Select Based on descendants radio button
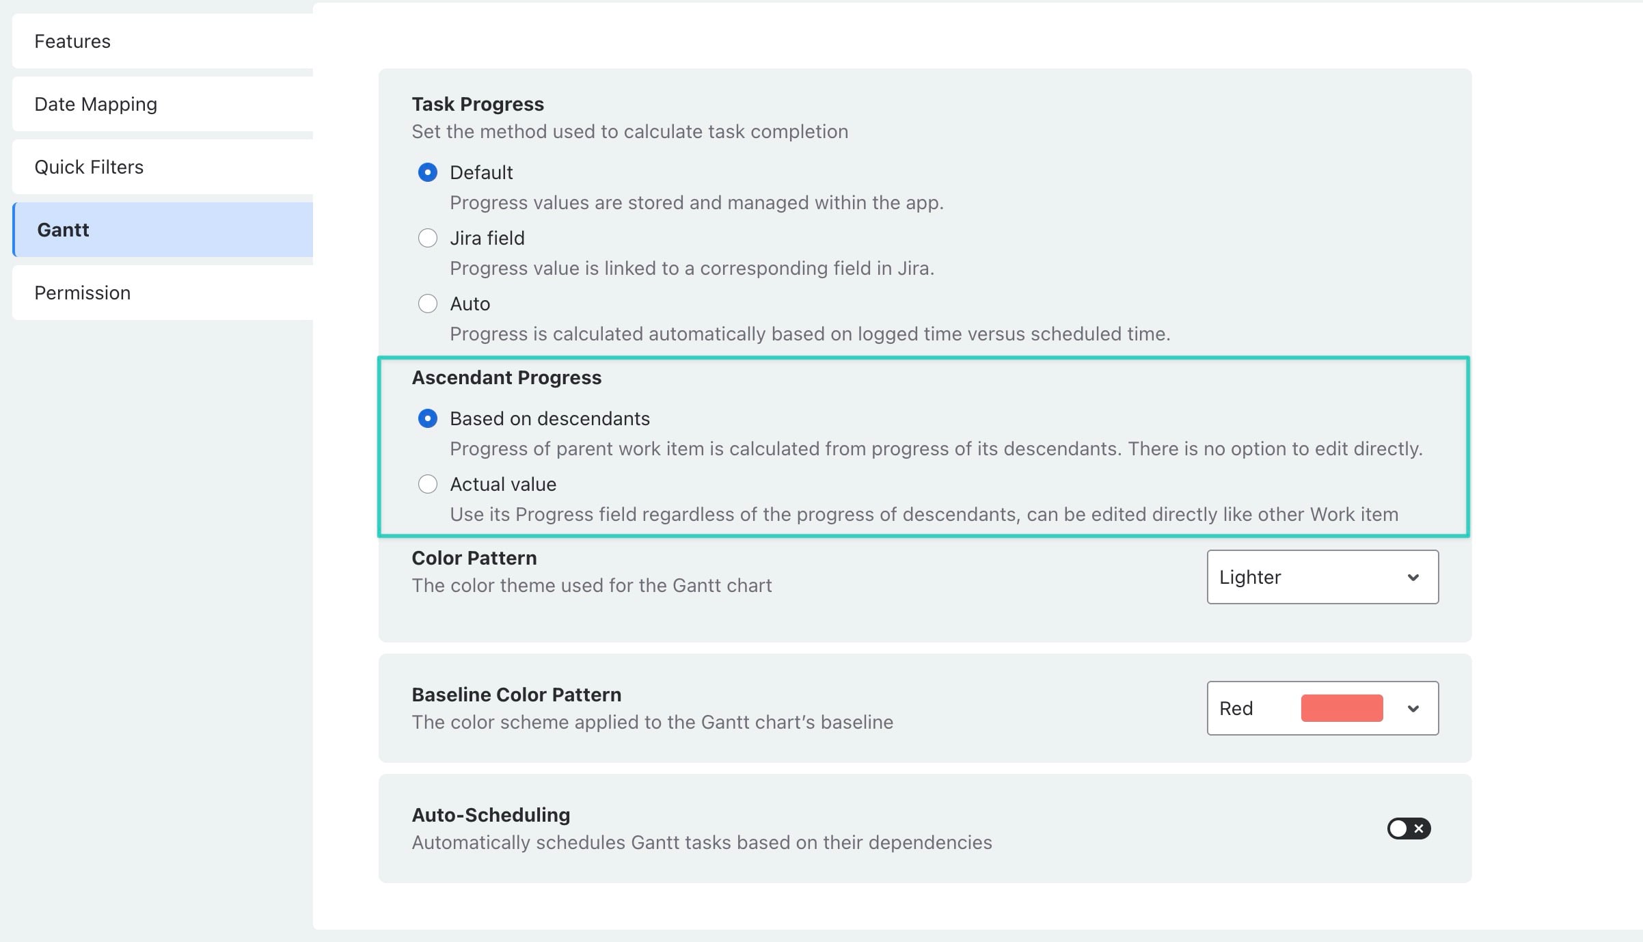 click(428, 418)
